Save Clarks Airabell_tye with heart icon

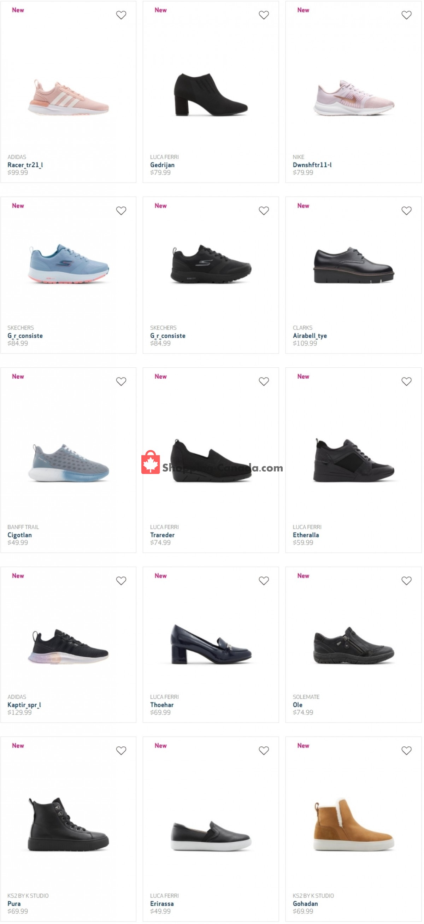(x=407, y=211)
